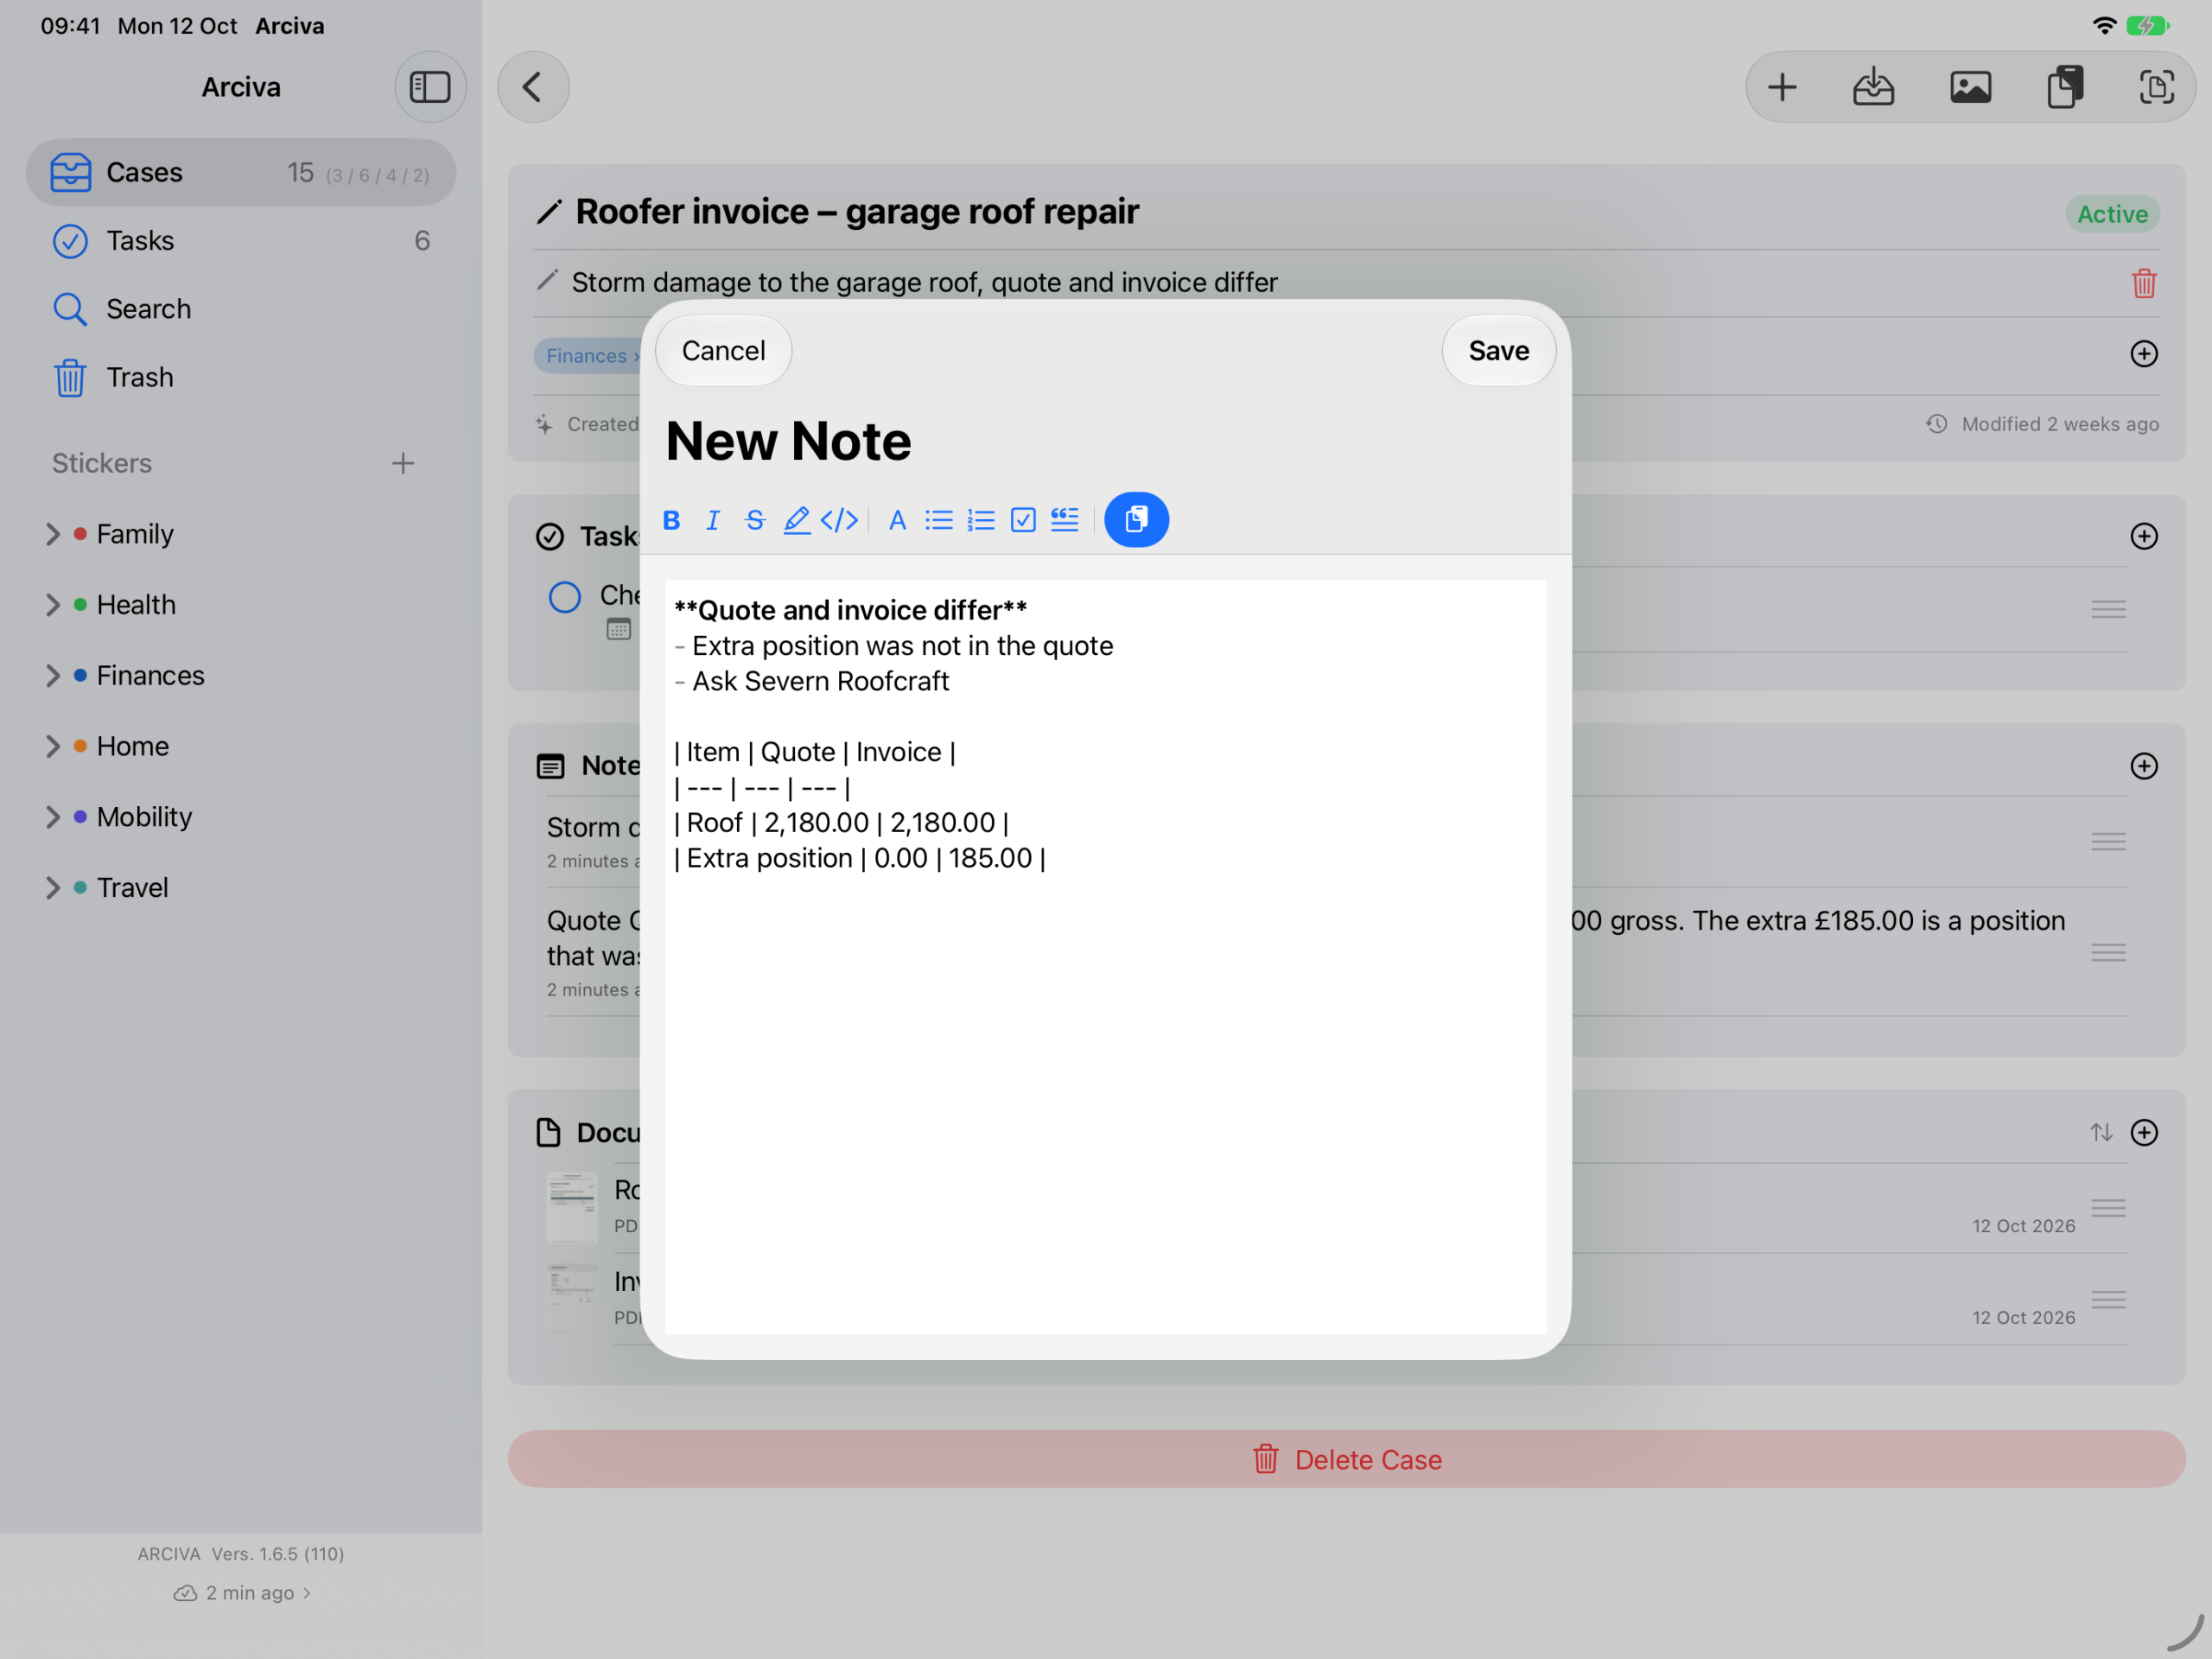Add a new sticker with plus

(402, 463)
